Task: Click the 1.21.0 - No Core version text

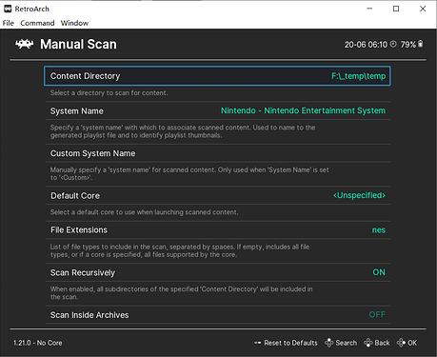Action: click(38, 343)
